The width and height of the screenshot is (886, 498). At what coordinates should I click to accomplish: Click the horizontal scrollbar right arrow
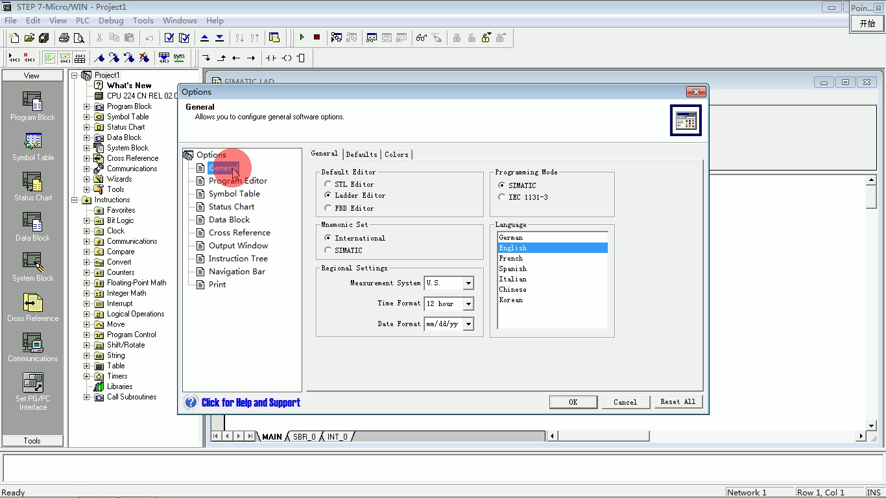pos(861,436)
